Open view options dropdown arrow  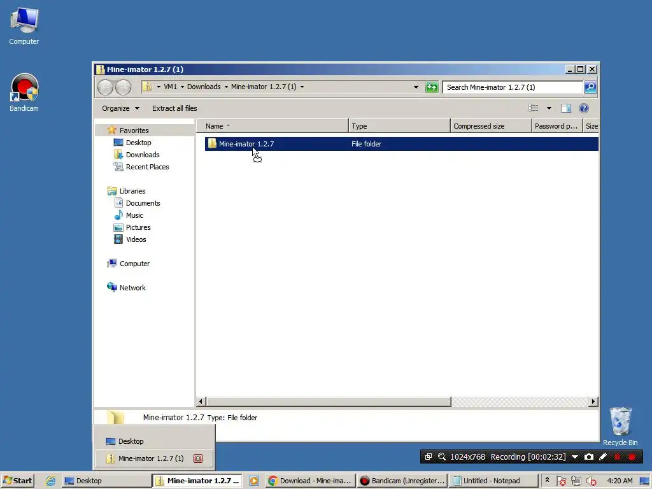(x=549, y=108)
